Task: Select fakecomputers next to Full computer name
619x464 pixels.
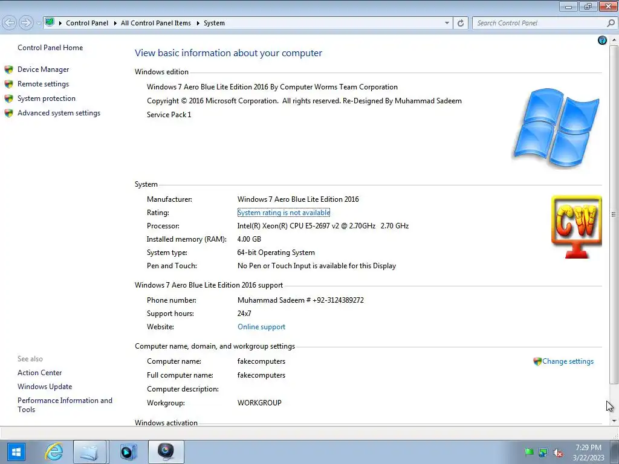Action: click(261, 375)
